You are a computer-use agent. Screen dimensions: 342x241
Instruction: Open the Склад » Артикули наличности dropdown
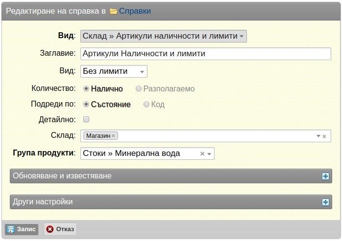point(164,36)
